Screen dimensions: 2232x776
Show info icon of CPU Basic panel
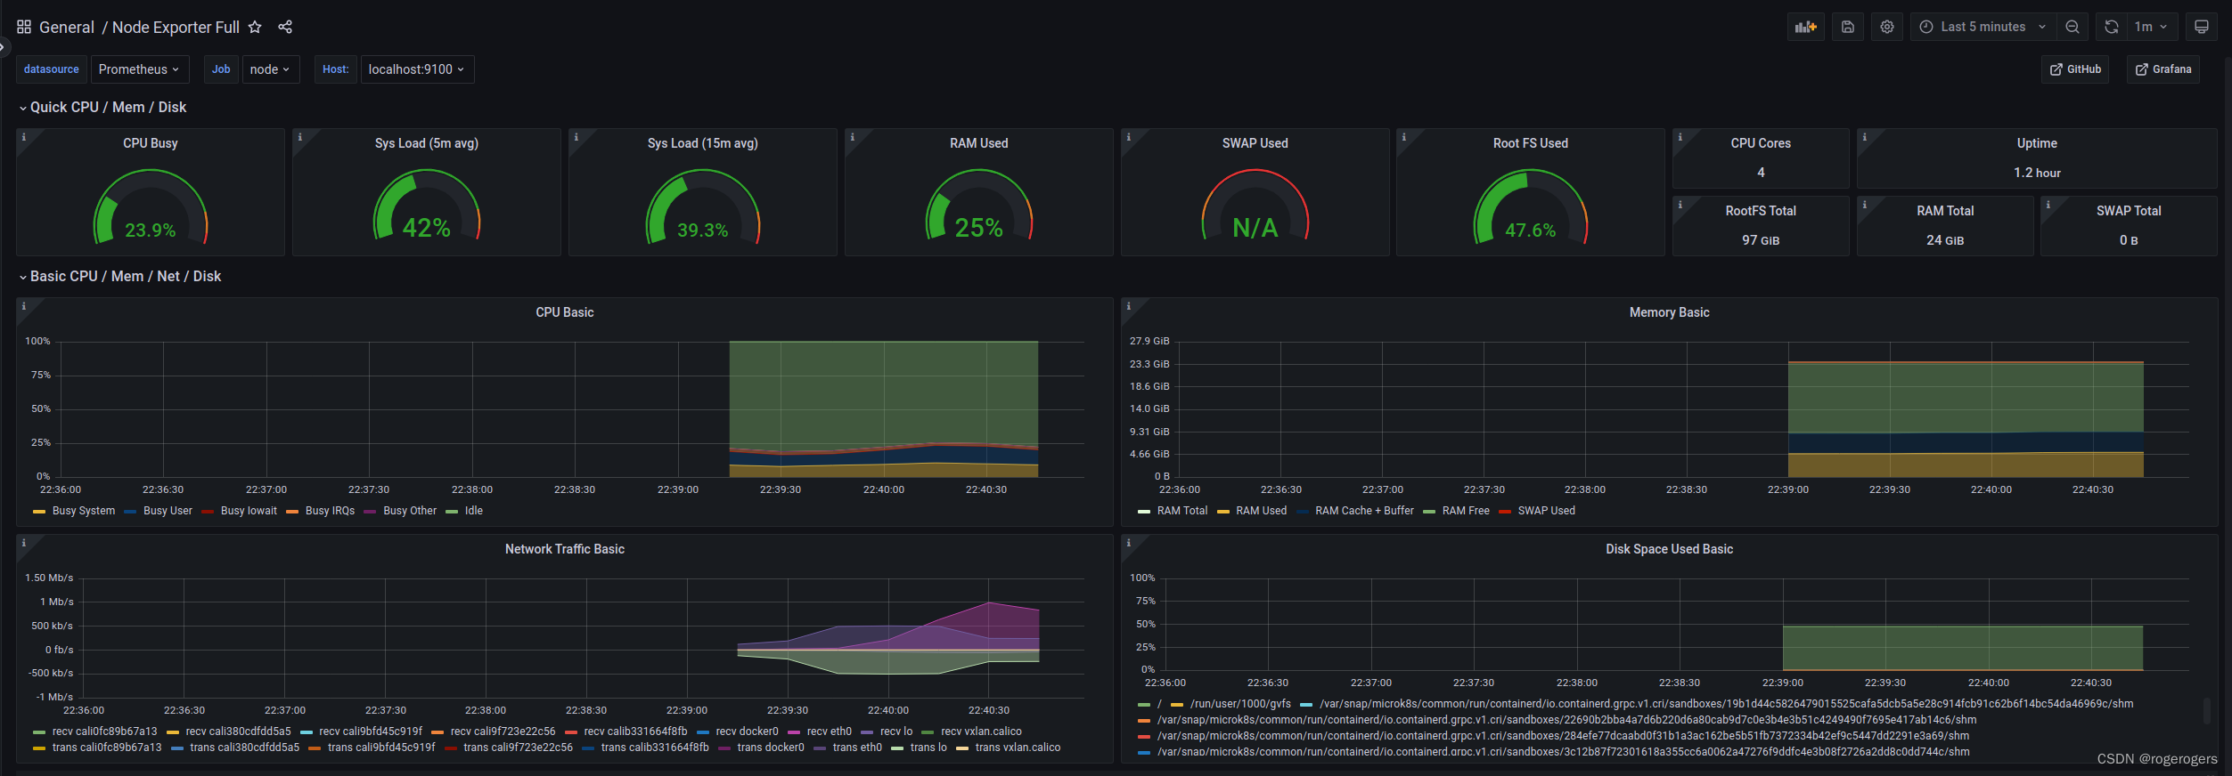point(24,306)
